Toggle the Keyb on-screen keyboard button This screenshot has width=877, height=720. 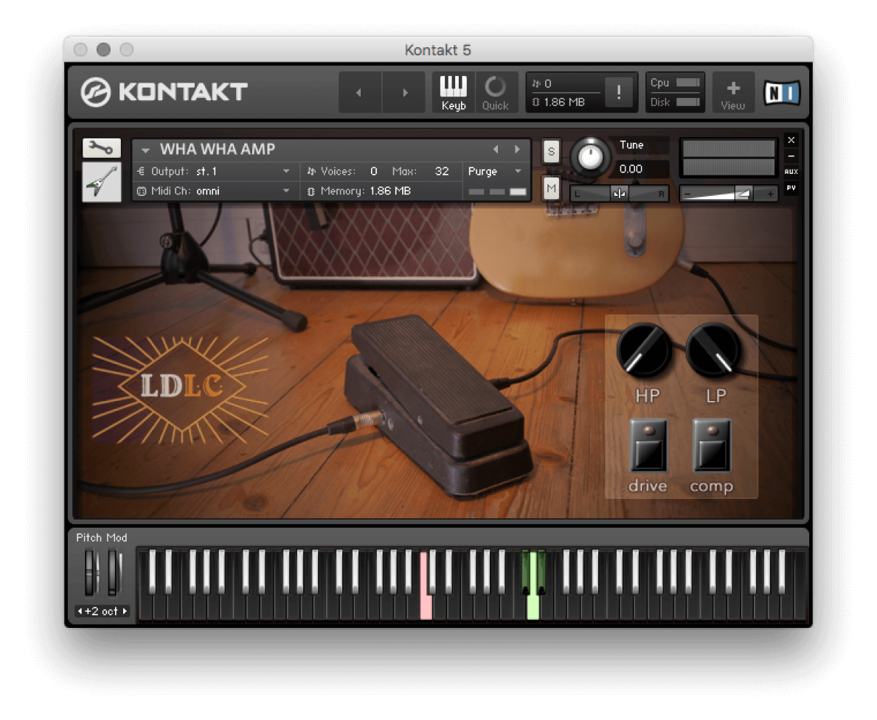pyautogui.click(x=453, y=93)
